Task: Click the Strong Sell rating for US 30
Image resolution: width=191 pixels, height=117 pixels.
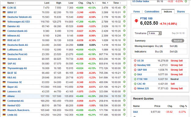Action: [x=177, y=61]
